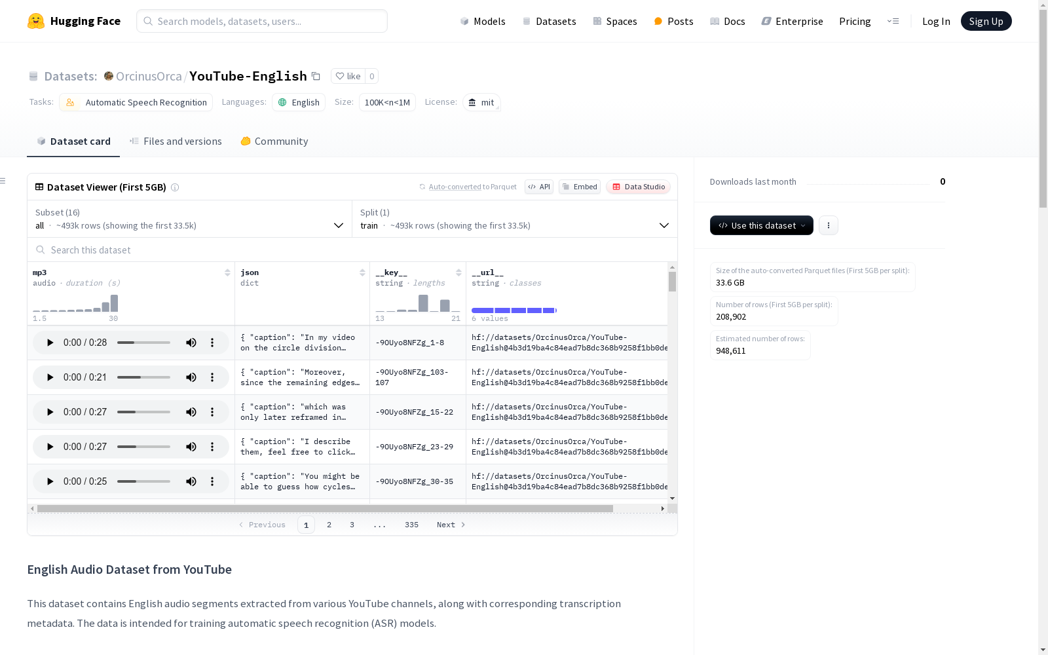
Task: Open more options for 0:25 audio
Action: pos(212,481)
